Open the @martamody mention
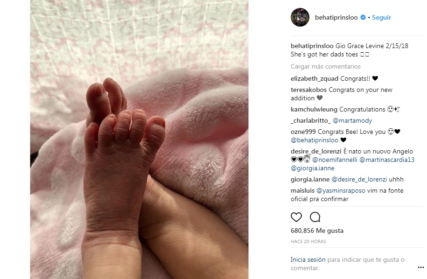This screenshot has height=279, width=427. pos(352,120)
